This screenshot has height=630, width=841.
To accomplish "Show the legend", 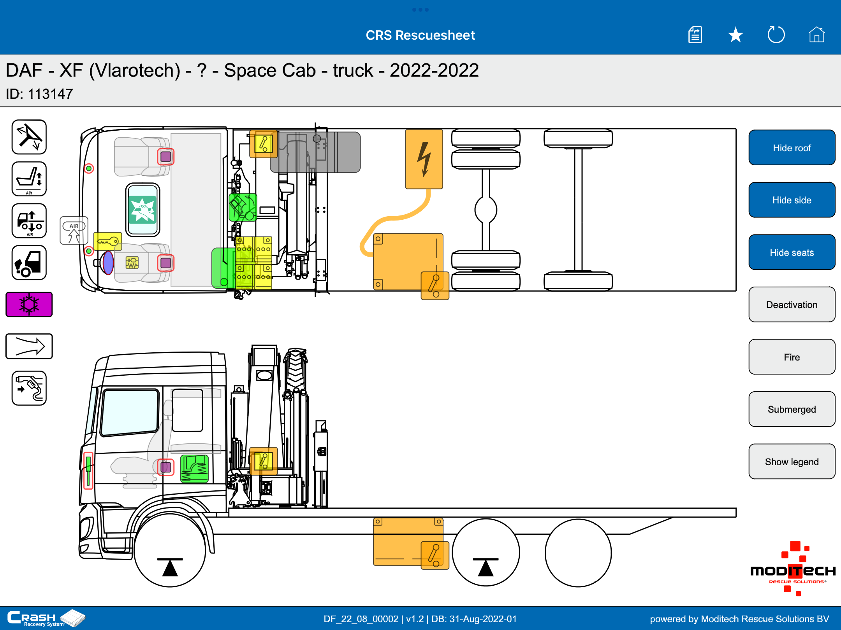I will coord(792,462).
